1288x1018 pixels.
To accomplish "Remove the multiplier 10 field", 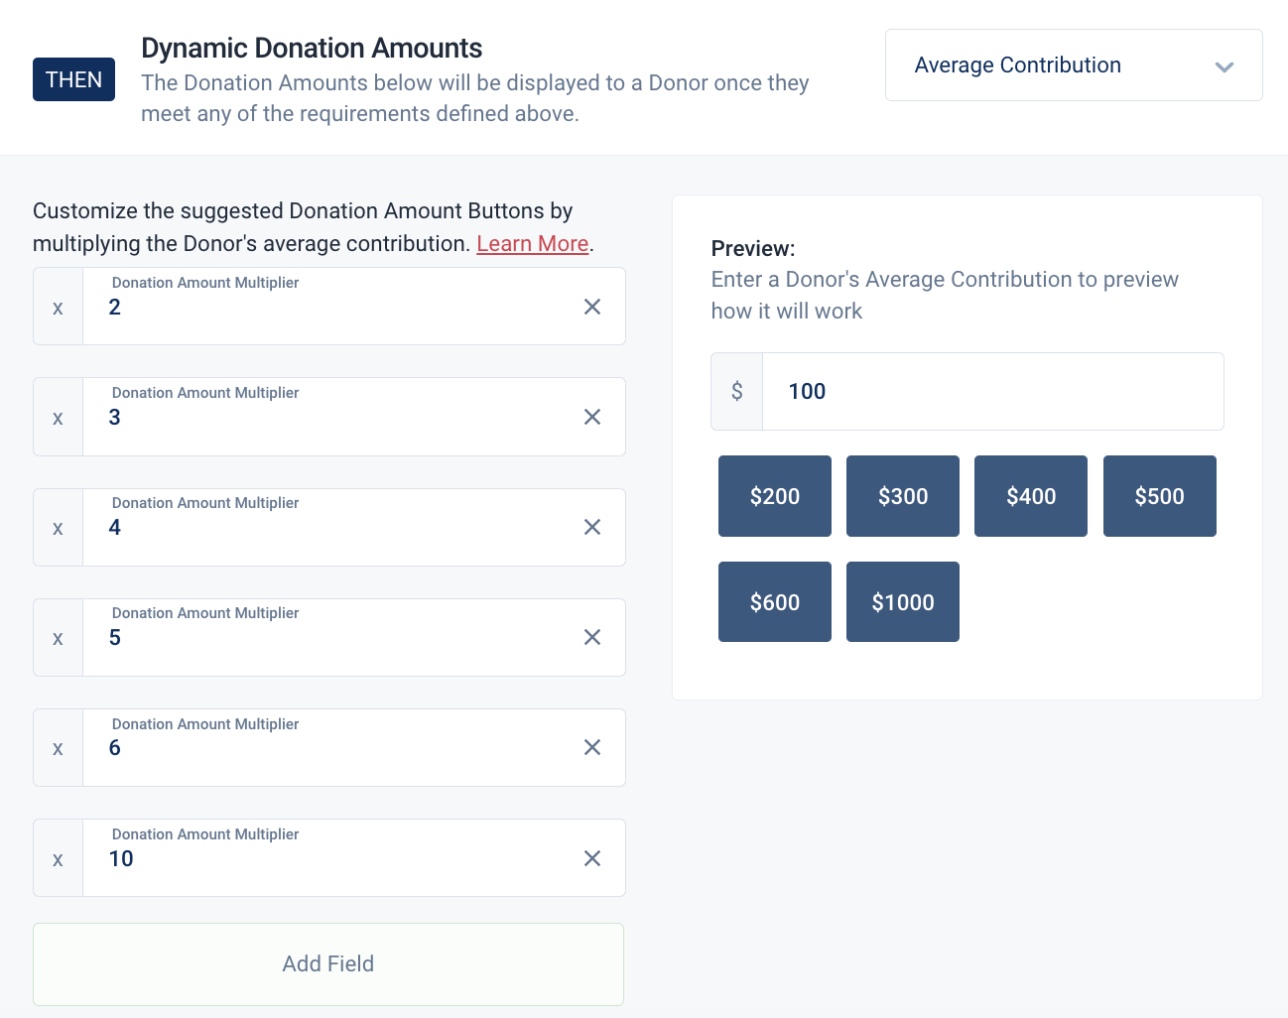I will [592, 858].
